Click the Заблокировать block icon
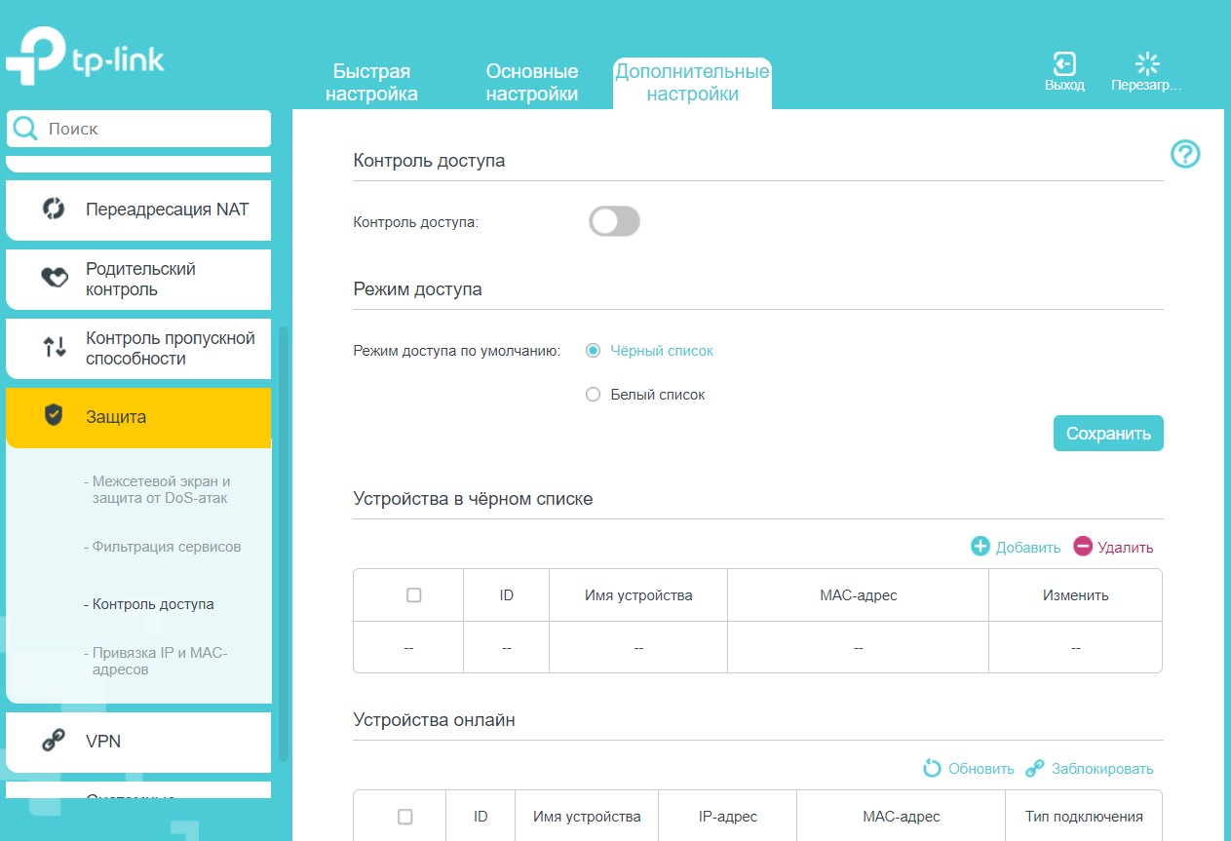The width and height of the screenshot is (1231, 841). coord(1035,769)
